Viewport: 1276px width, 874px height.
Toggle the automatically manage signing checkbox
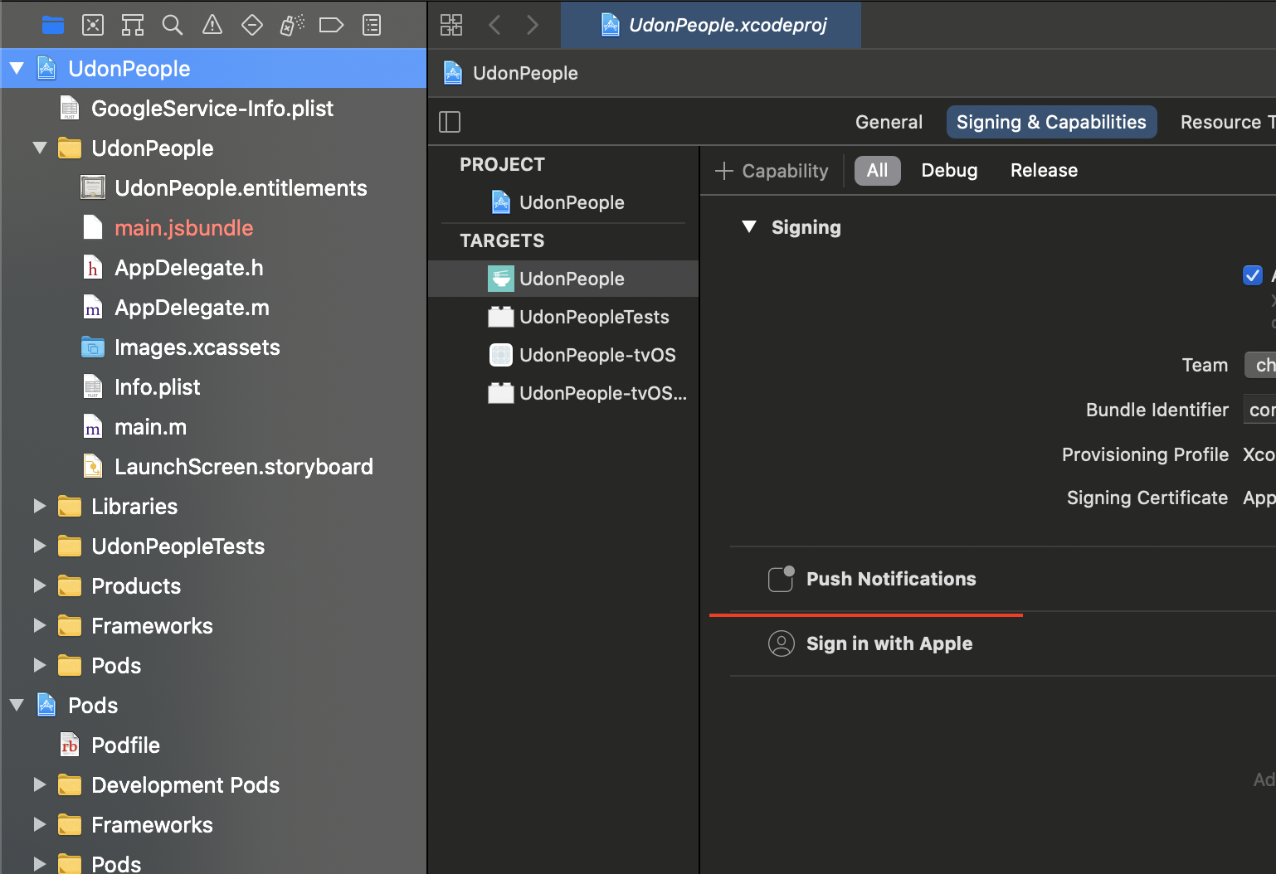pos(1253,275)
